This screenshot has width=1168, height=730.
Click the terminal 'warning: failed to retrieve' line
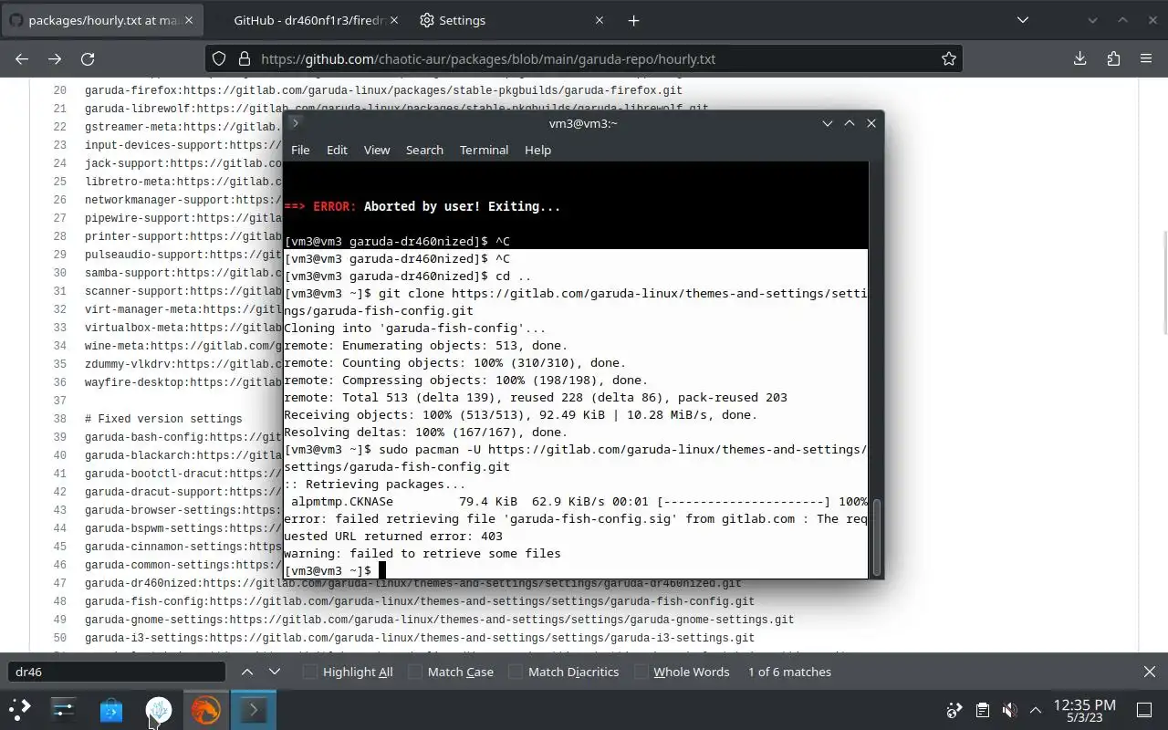(x=422, y=553)
